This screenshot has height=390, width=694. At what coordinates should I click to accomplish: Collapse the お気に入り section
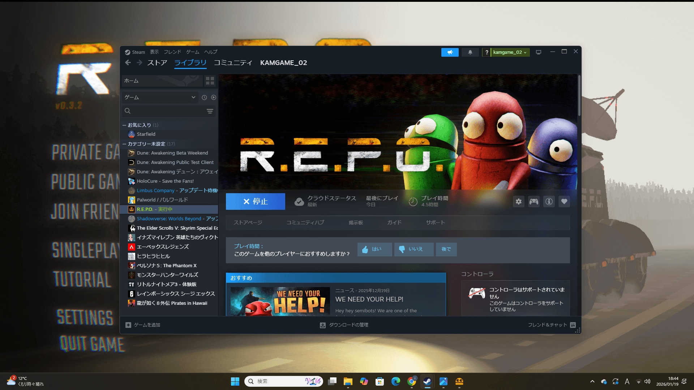point(124,125)
